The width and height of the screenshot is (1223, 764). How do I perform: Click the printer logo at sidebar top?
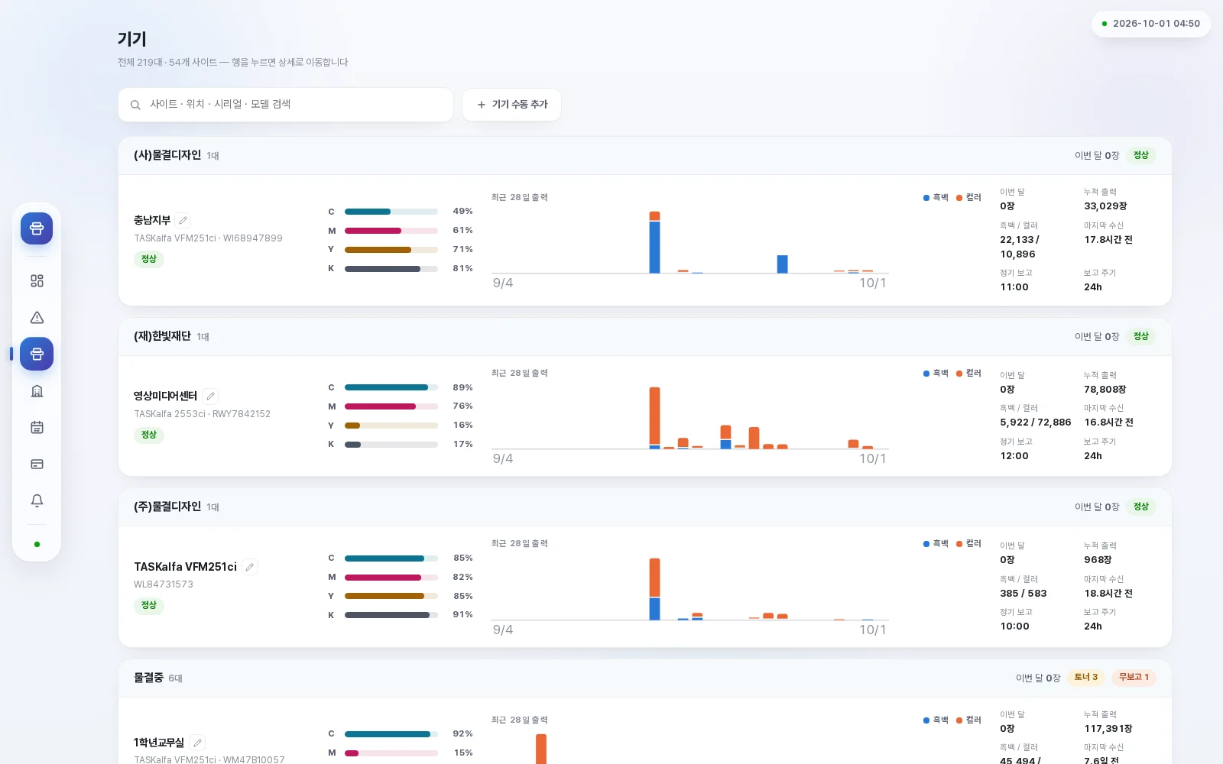(x=37, y=228)
